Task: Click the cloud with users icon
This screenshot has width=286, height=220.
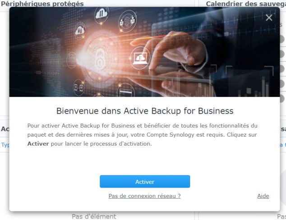Action: pyautogui.click(x=80, y=31)
